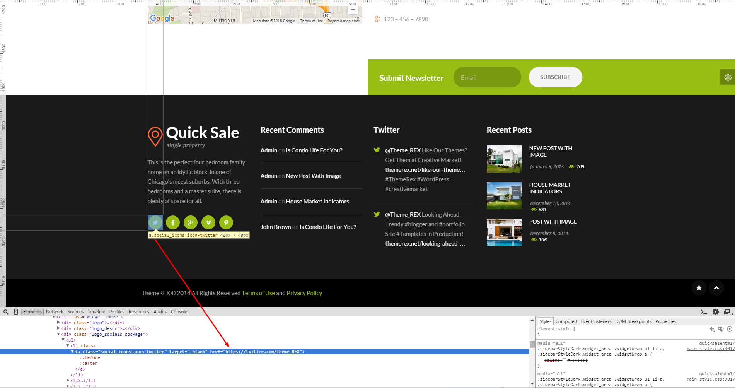Click the dock-to-window icon in DevTools
The height and width of the screenshot is (388, 735).
point(727,312)
